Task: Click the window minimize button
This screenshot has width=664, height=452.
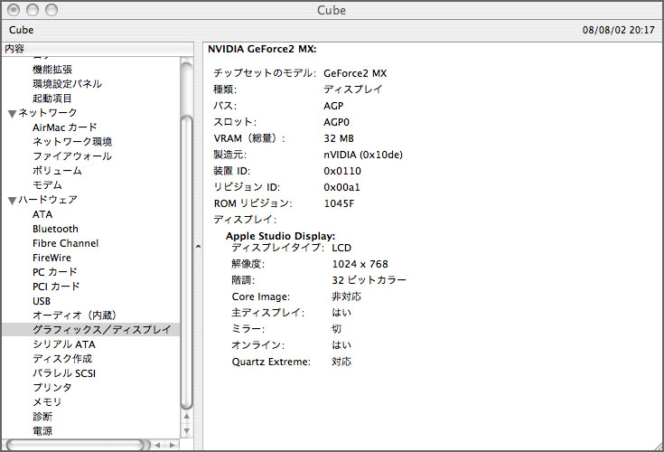Action: [x=33, y=10]
